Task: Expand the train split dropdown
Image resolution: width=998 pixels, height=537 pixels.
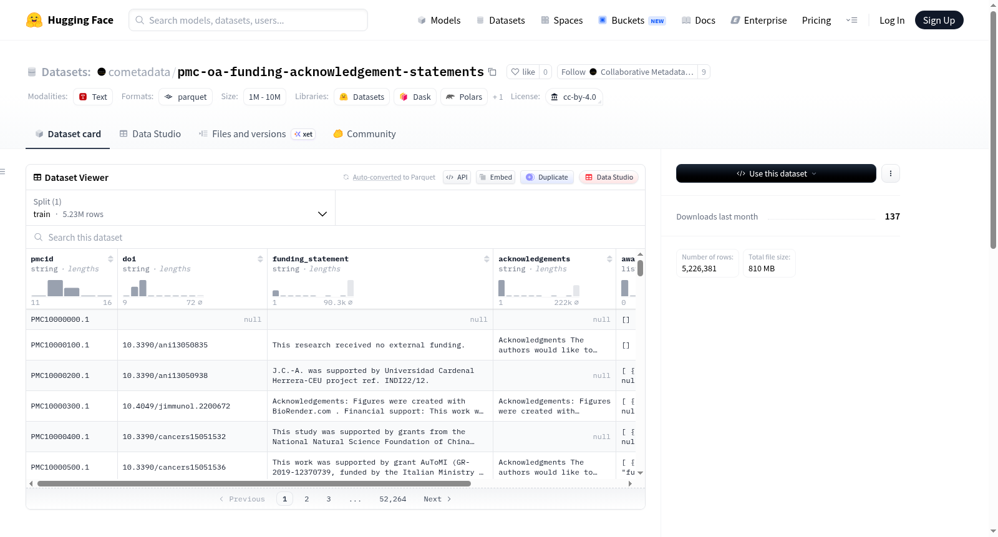Action: [180, 208]
